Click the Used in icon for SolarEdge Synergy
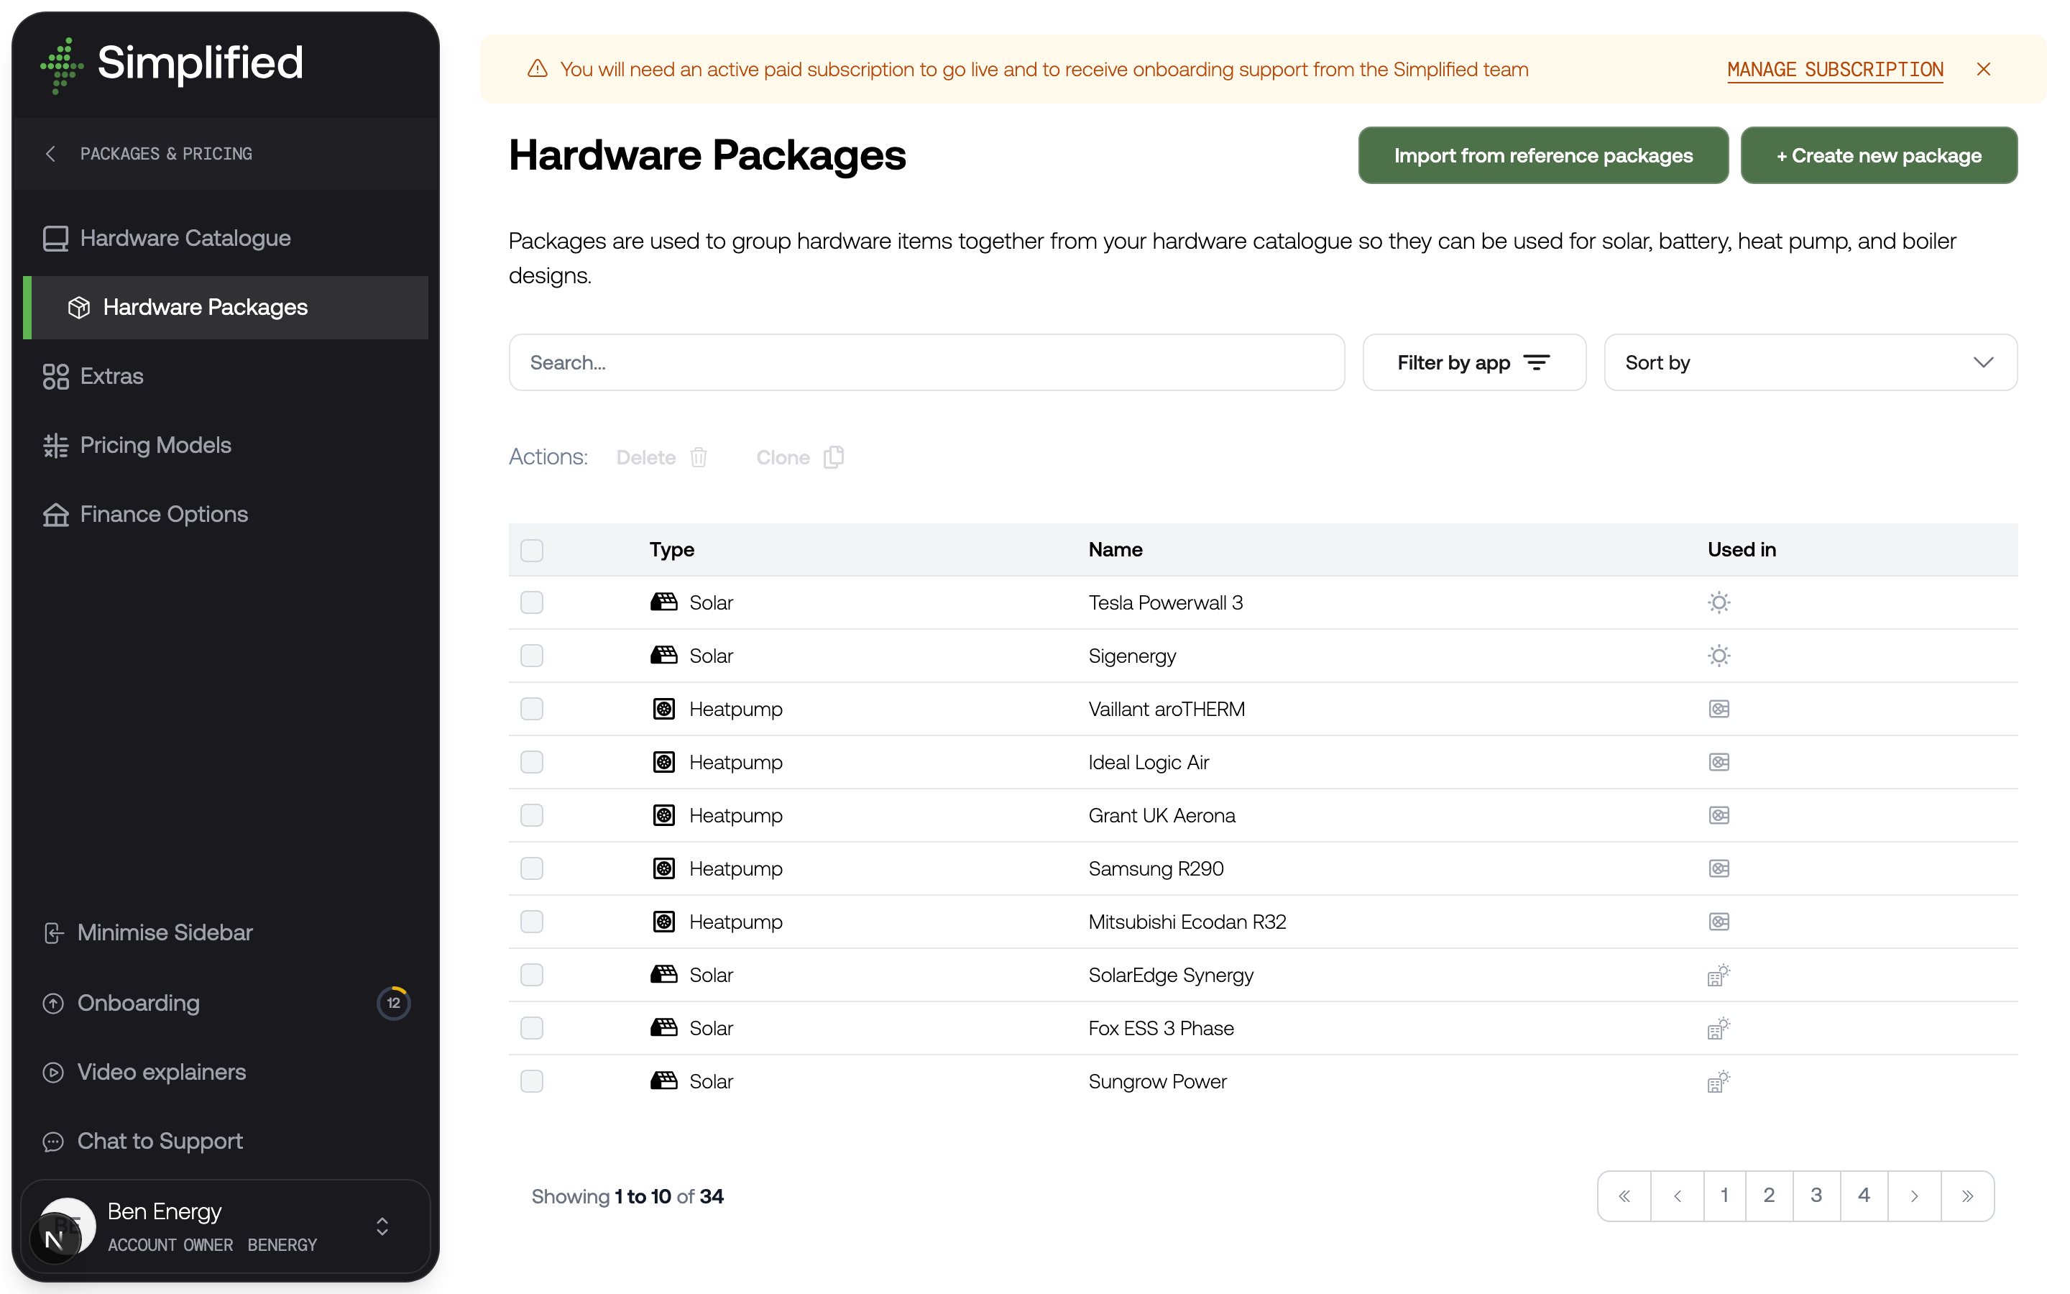The height and width of the screenshot is (1294, 2070). point(1719,975)
